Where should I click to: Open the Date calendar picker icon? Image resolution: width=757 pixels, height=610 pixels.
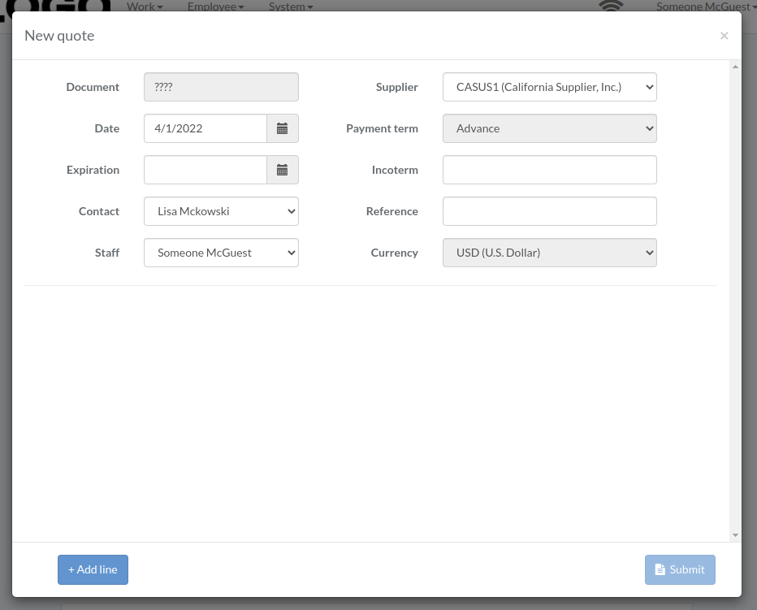pyautogui.click(x=283, y=128)
